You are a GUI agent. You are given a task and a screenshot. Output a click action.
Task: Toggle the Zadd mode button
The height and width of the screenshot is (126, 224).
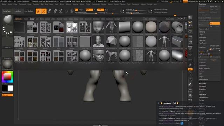(x=100, y=10)
